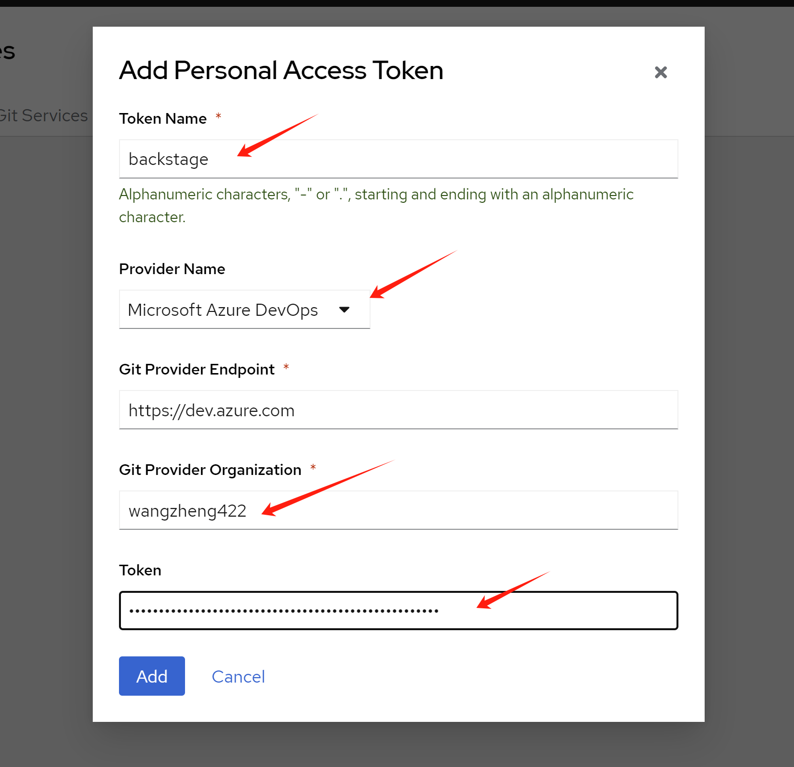Click the Add Personal Access Token heading
The height and width of the screenshot is (767, 794).
click(281, 71)
